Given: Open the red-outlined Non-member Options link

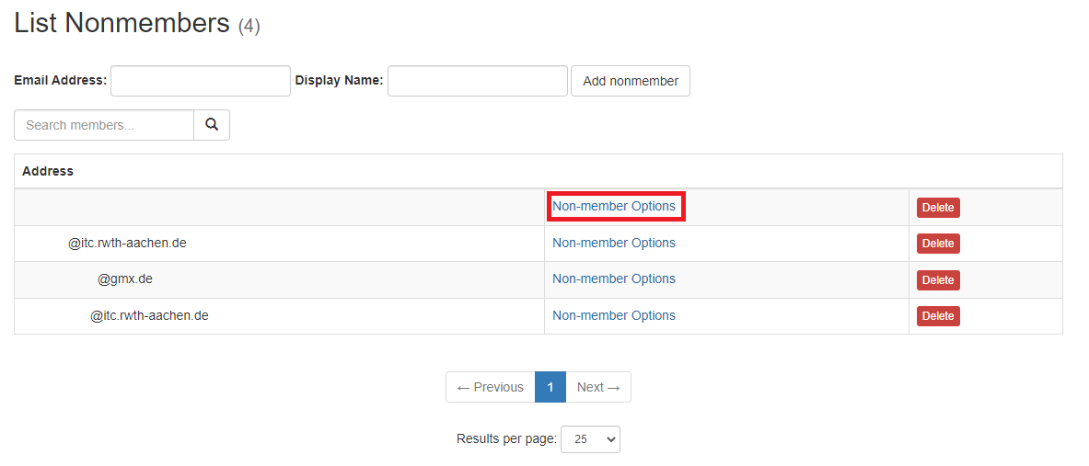Looking at the screenshot, I should [x=614, y=207].
